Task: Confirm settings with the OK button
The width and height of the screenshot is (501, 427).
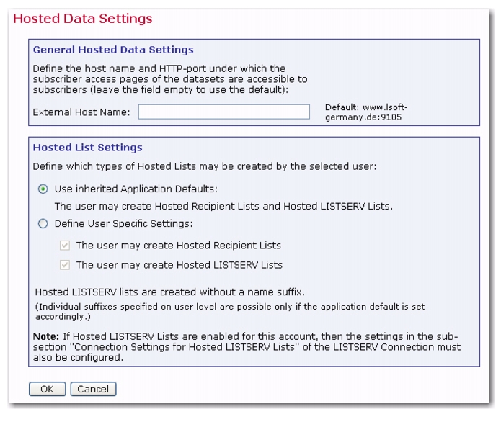Action: (48, 389)
